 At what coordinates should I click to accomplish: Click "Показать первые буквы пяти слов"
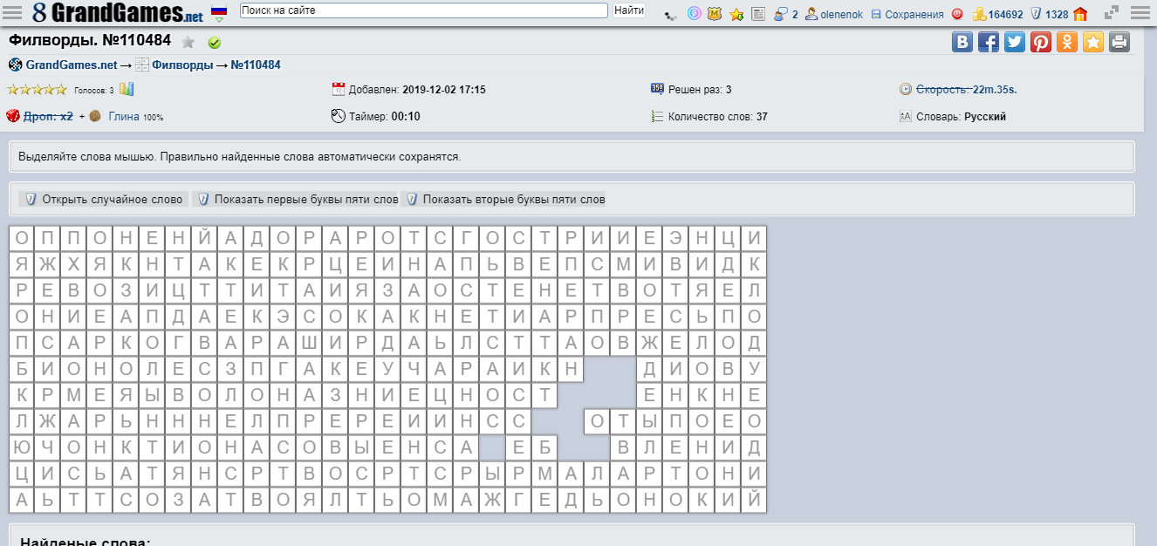[297, 199]
